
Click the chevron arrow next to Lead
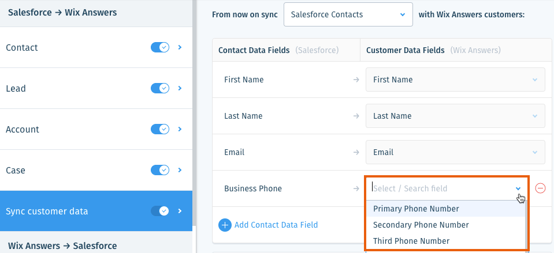180,88
